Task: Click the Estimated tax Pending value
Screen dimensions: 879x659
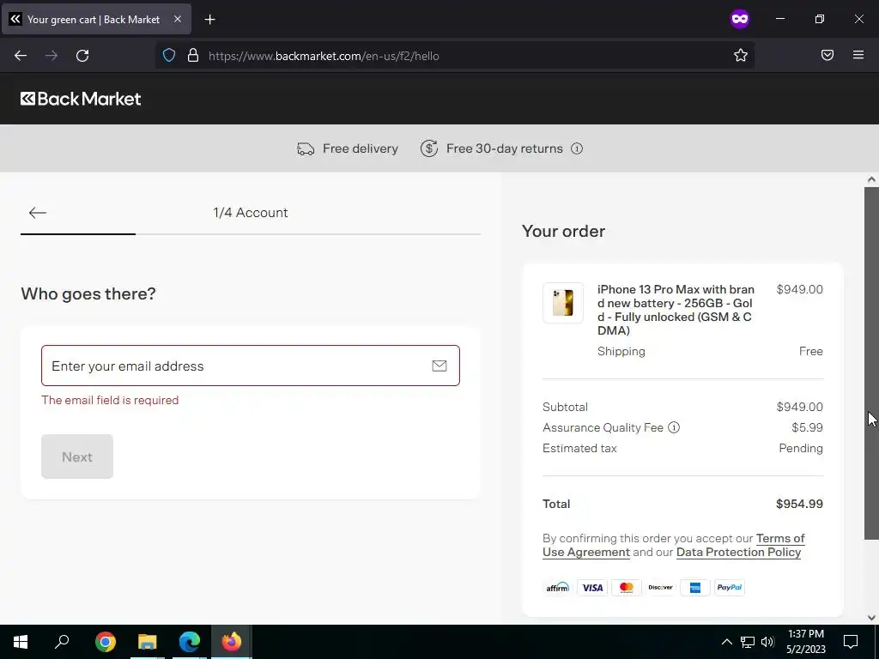Action: [801, 448]
